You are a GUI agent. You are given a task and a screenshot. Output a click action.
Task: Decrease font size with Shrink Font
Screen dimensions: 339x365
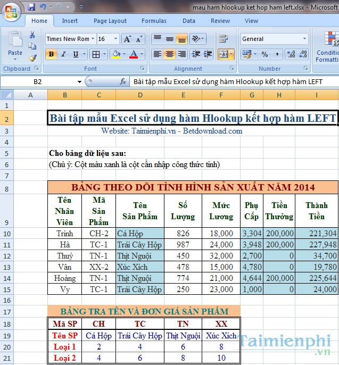click(x=139, y=39)
